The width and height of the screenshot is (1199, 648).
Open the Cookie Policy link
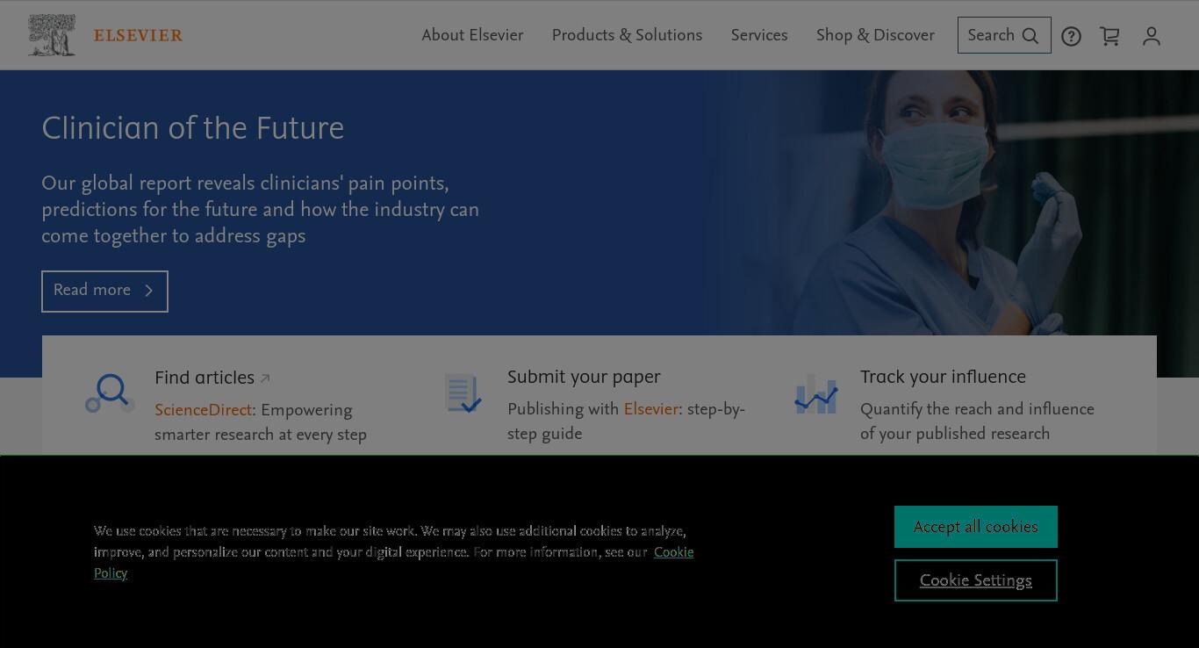click(674, 552)
